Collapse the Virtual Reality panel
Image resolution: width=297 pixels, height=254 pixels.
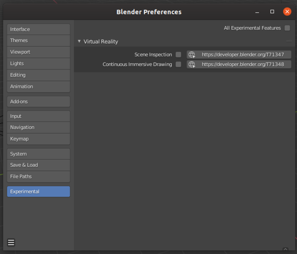pos(79,42)
